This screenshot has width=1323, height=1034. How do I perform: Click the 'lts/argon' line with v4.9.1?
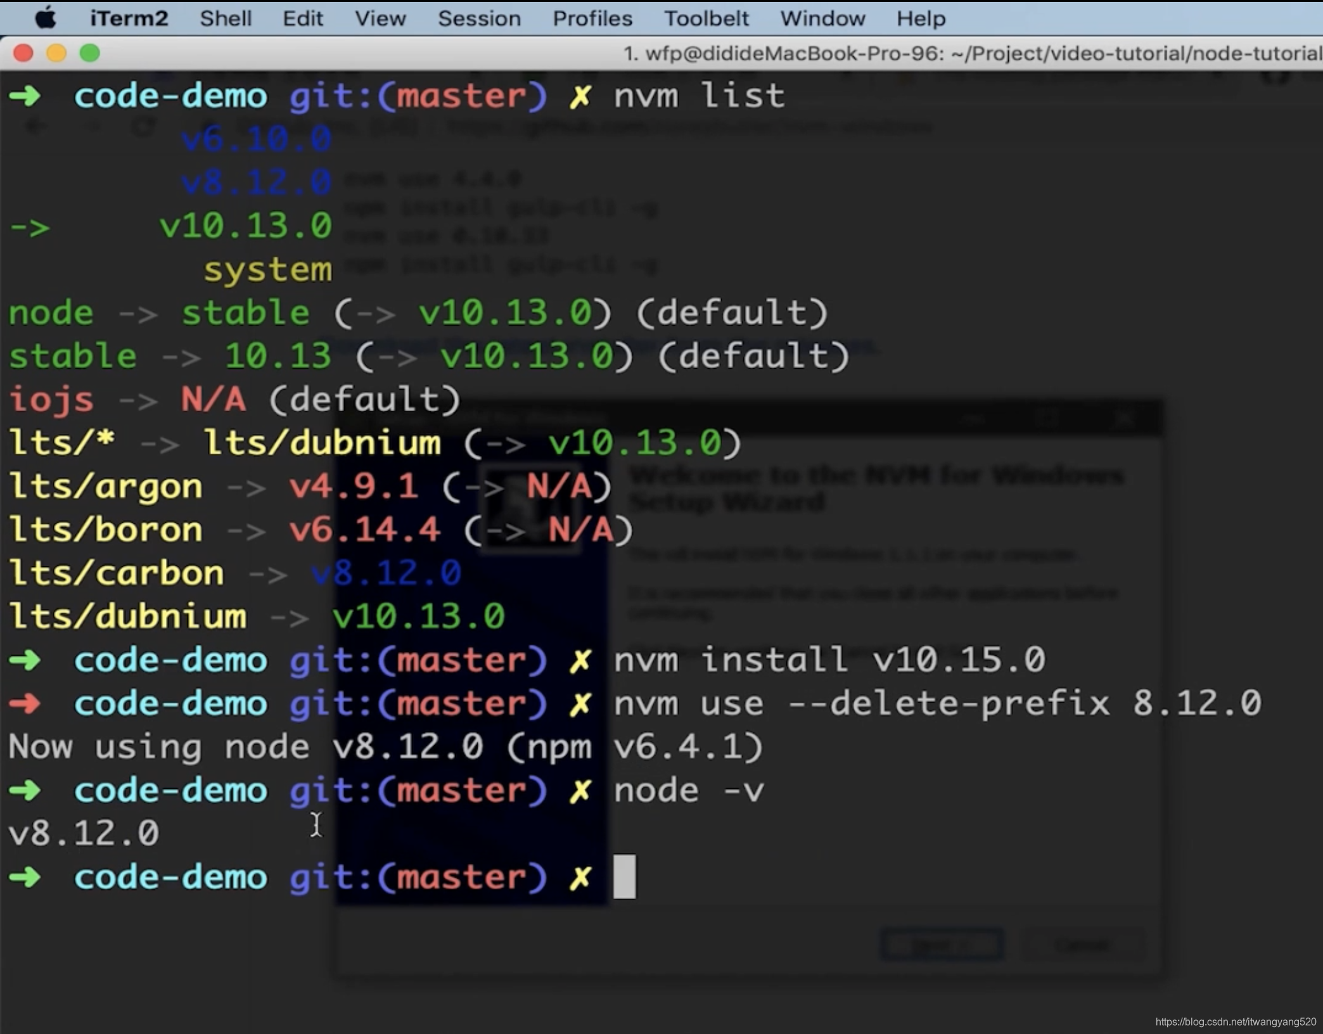tap(310, 487)
